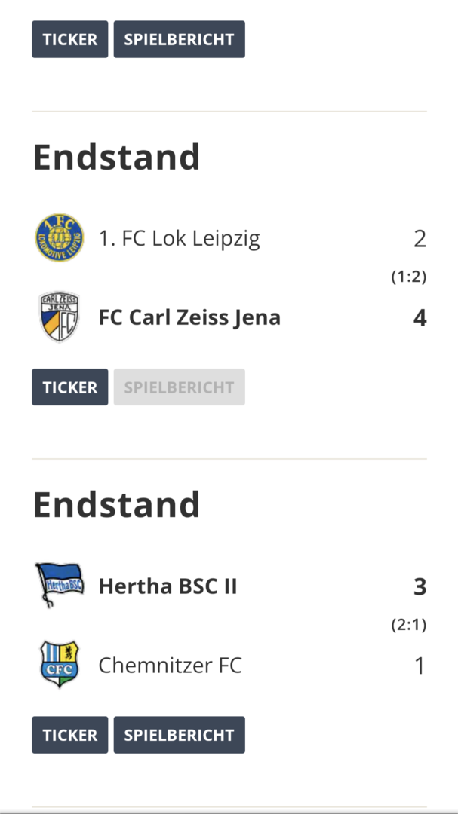Select the 1. FC Lok Leipzig team name

pos(179,239)
